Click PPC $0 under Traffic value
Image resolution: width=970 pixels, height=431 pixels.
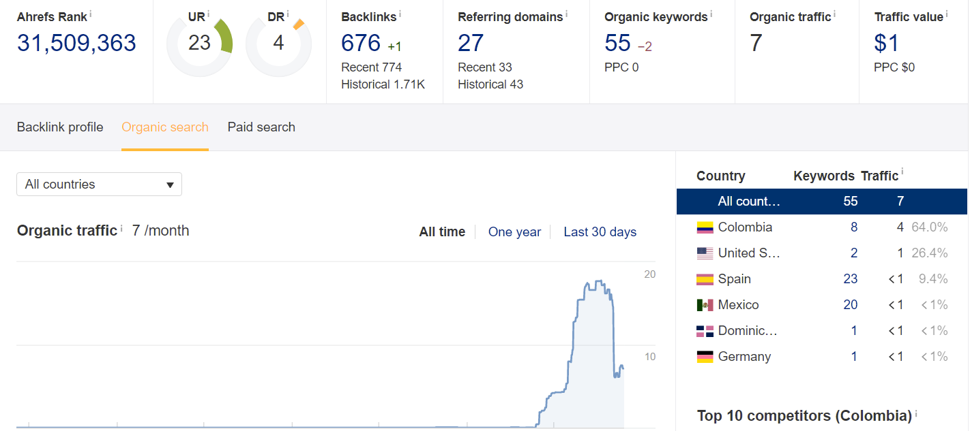point(894,67)
